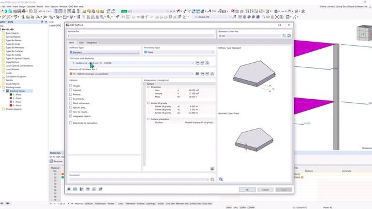Collapse the Building Stories tree node
The image size is (372, 209).
click(3, 91)
